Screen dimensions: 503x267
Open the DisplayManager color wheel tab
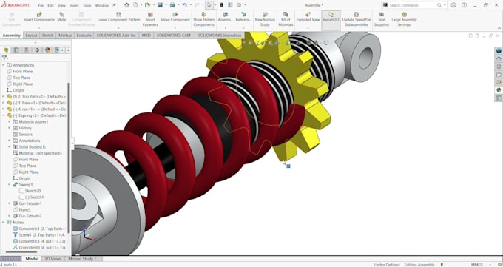48,50
